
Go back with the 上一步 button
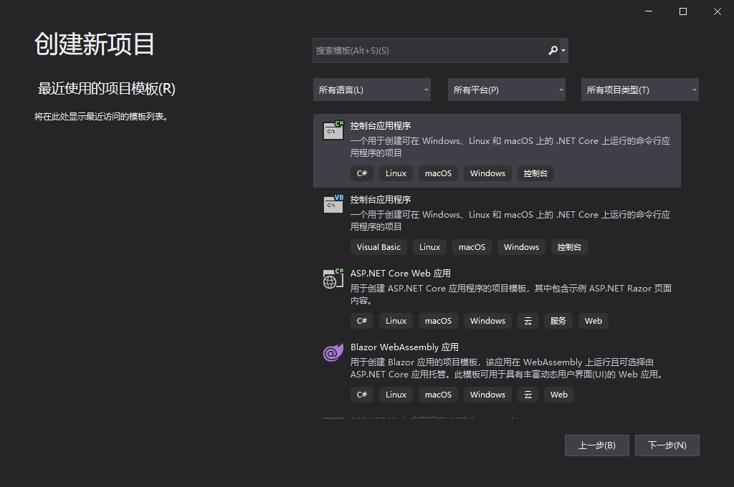[597, 445]
